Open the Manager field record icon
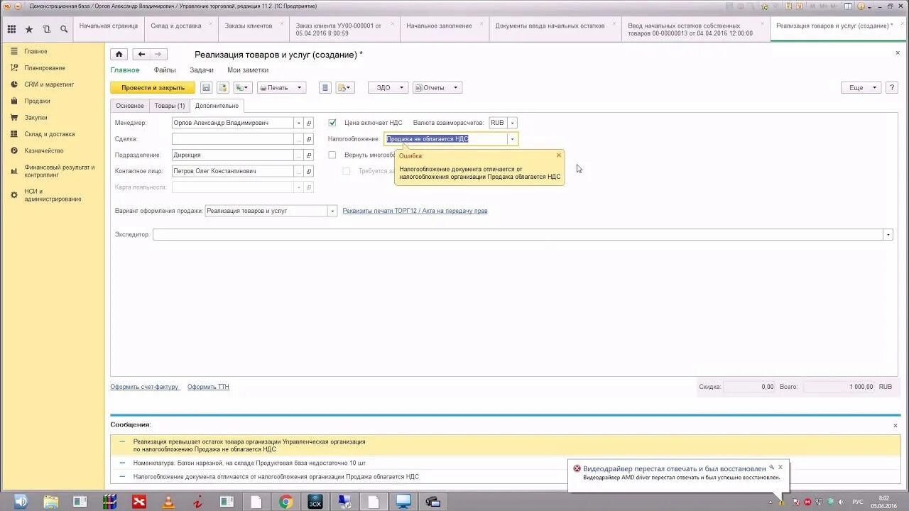This screenshot has width=909, height=511. tap(309, 123)
